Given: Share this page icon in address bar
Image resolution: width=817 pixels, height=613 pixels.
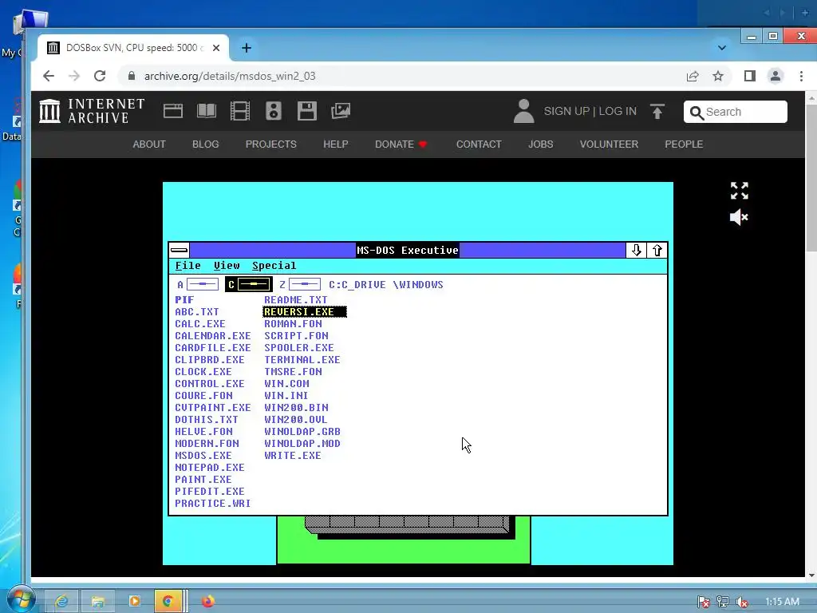Looking at the screenshot, I should 693,76.
